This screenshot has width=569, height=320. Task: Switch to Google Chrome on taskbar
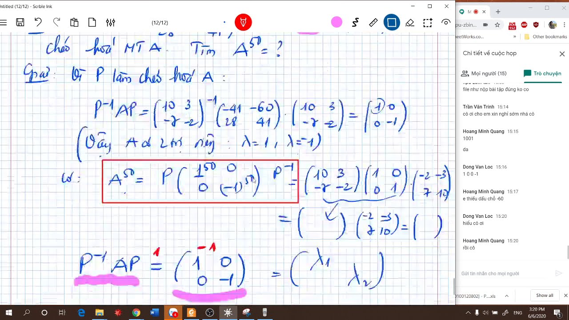(x=136, y=312)
